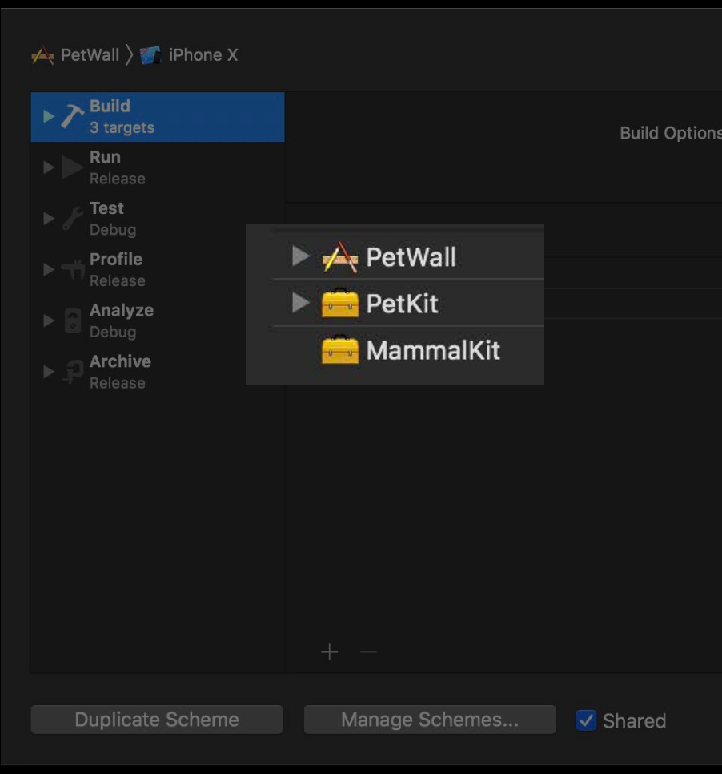Click the Duplicate Scheme button
Image resolution: width=722 pixels, height=774 pixels.
coord(157,720)
